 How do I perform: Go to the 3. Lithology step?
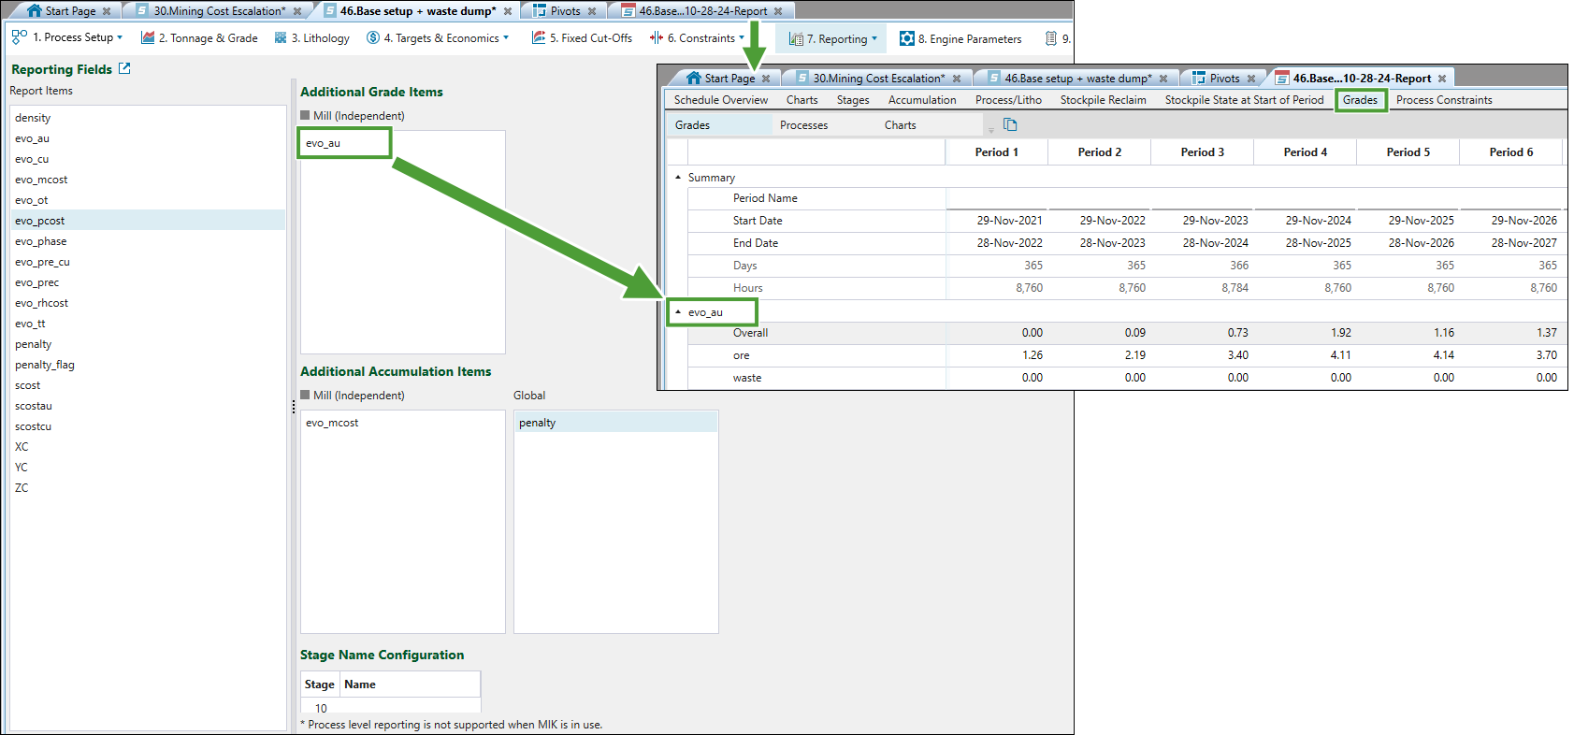click(x=312, y=38)
